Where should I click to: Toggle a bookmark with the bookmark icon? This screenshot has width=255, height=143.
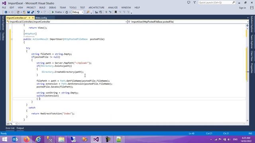tap(116, 12)
